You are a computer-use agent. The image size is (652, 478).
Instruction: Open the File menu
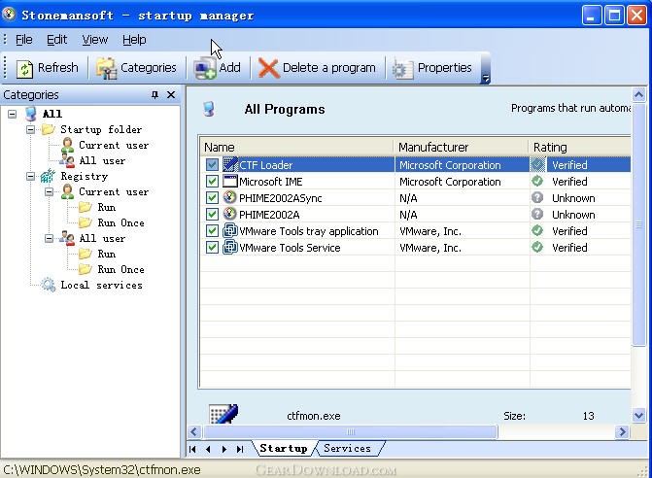pyautogui.click(x=23, y=40)
